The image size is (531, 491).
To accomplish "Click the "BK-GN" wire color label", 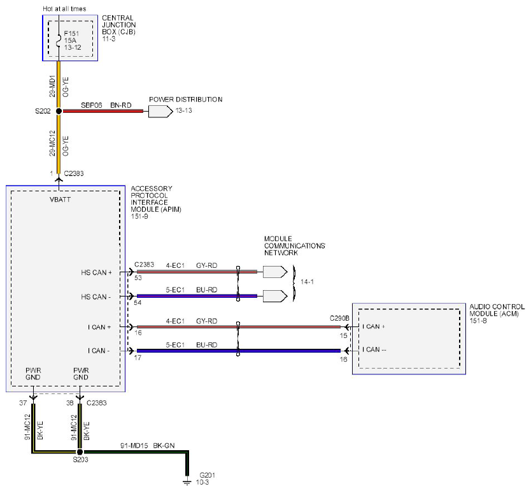I will (164, 446).
